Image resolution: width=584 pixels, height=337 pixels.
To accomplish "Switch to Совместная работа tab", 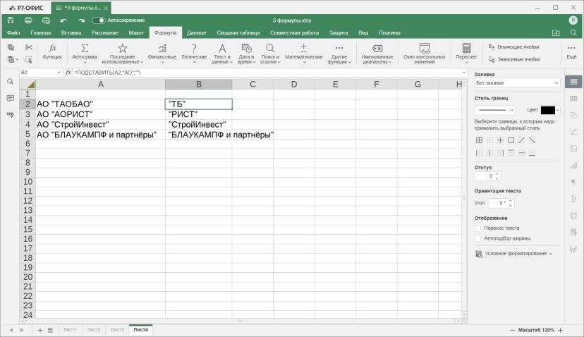I will click(x=294, y=32).
